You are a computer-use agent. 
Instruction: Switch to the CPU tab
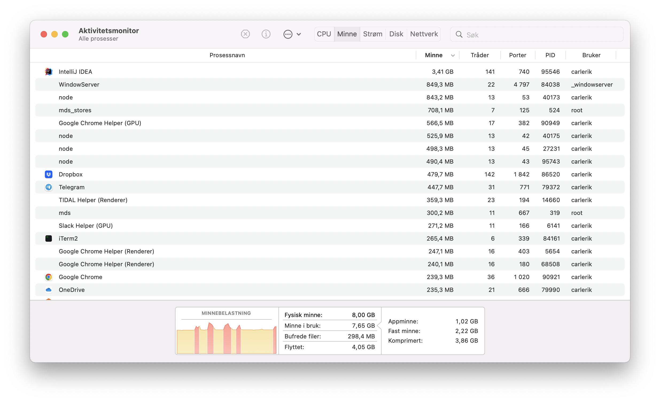[324, 33]
